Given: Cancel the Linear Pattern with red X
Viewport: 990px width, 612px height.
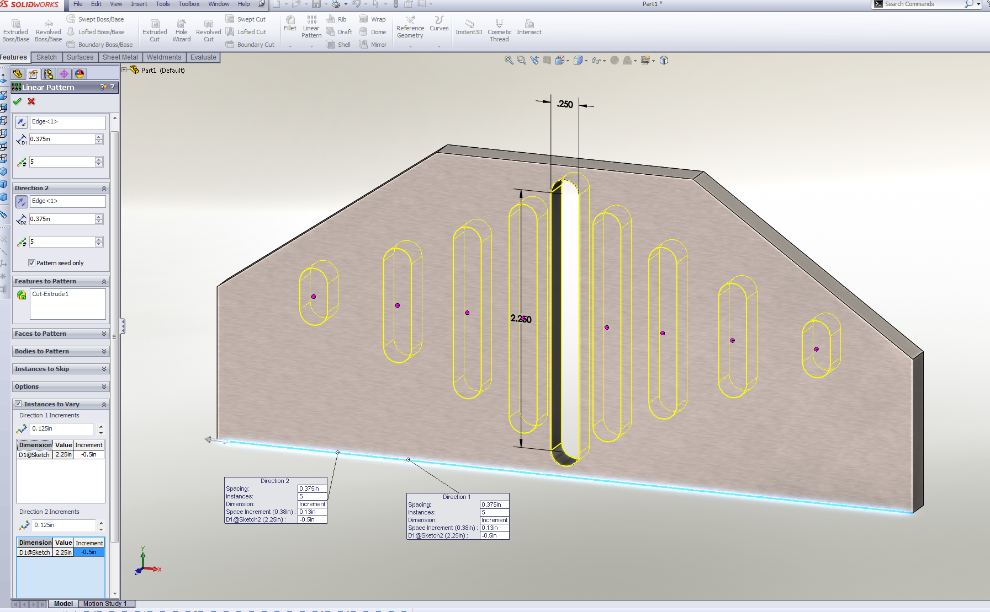Looking at the screenshot, I should coord(31,101).
